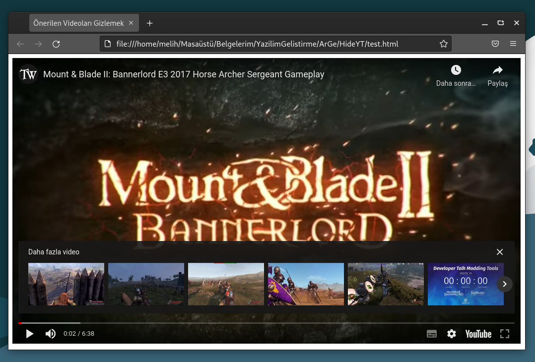Close the 'Daha fazla video' panel

coord(499,252)
